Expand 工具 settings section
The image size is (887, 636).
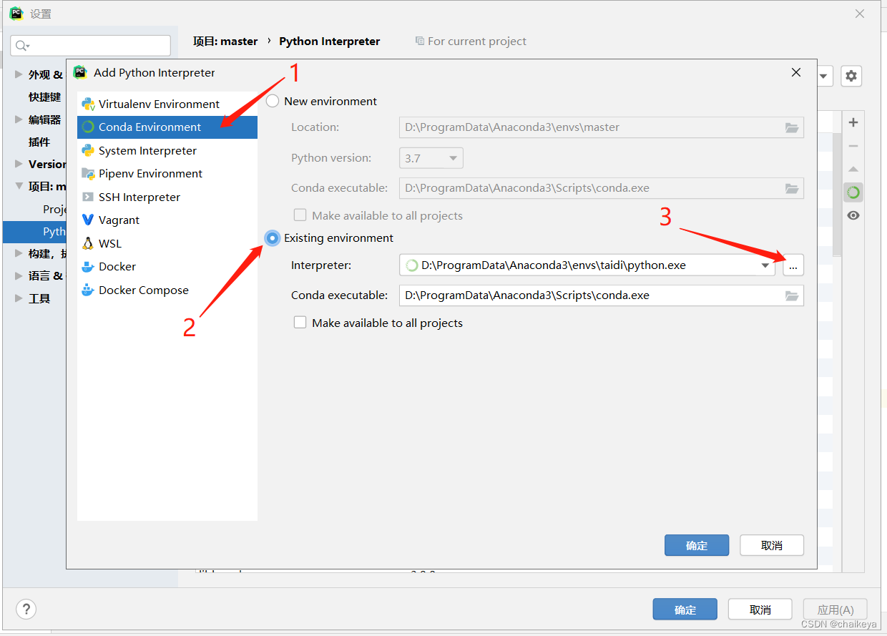[x=19, y=298]
